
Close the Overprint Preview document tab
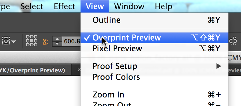pyautogui.click(x=79, y=70)
